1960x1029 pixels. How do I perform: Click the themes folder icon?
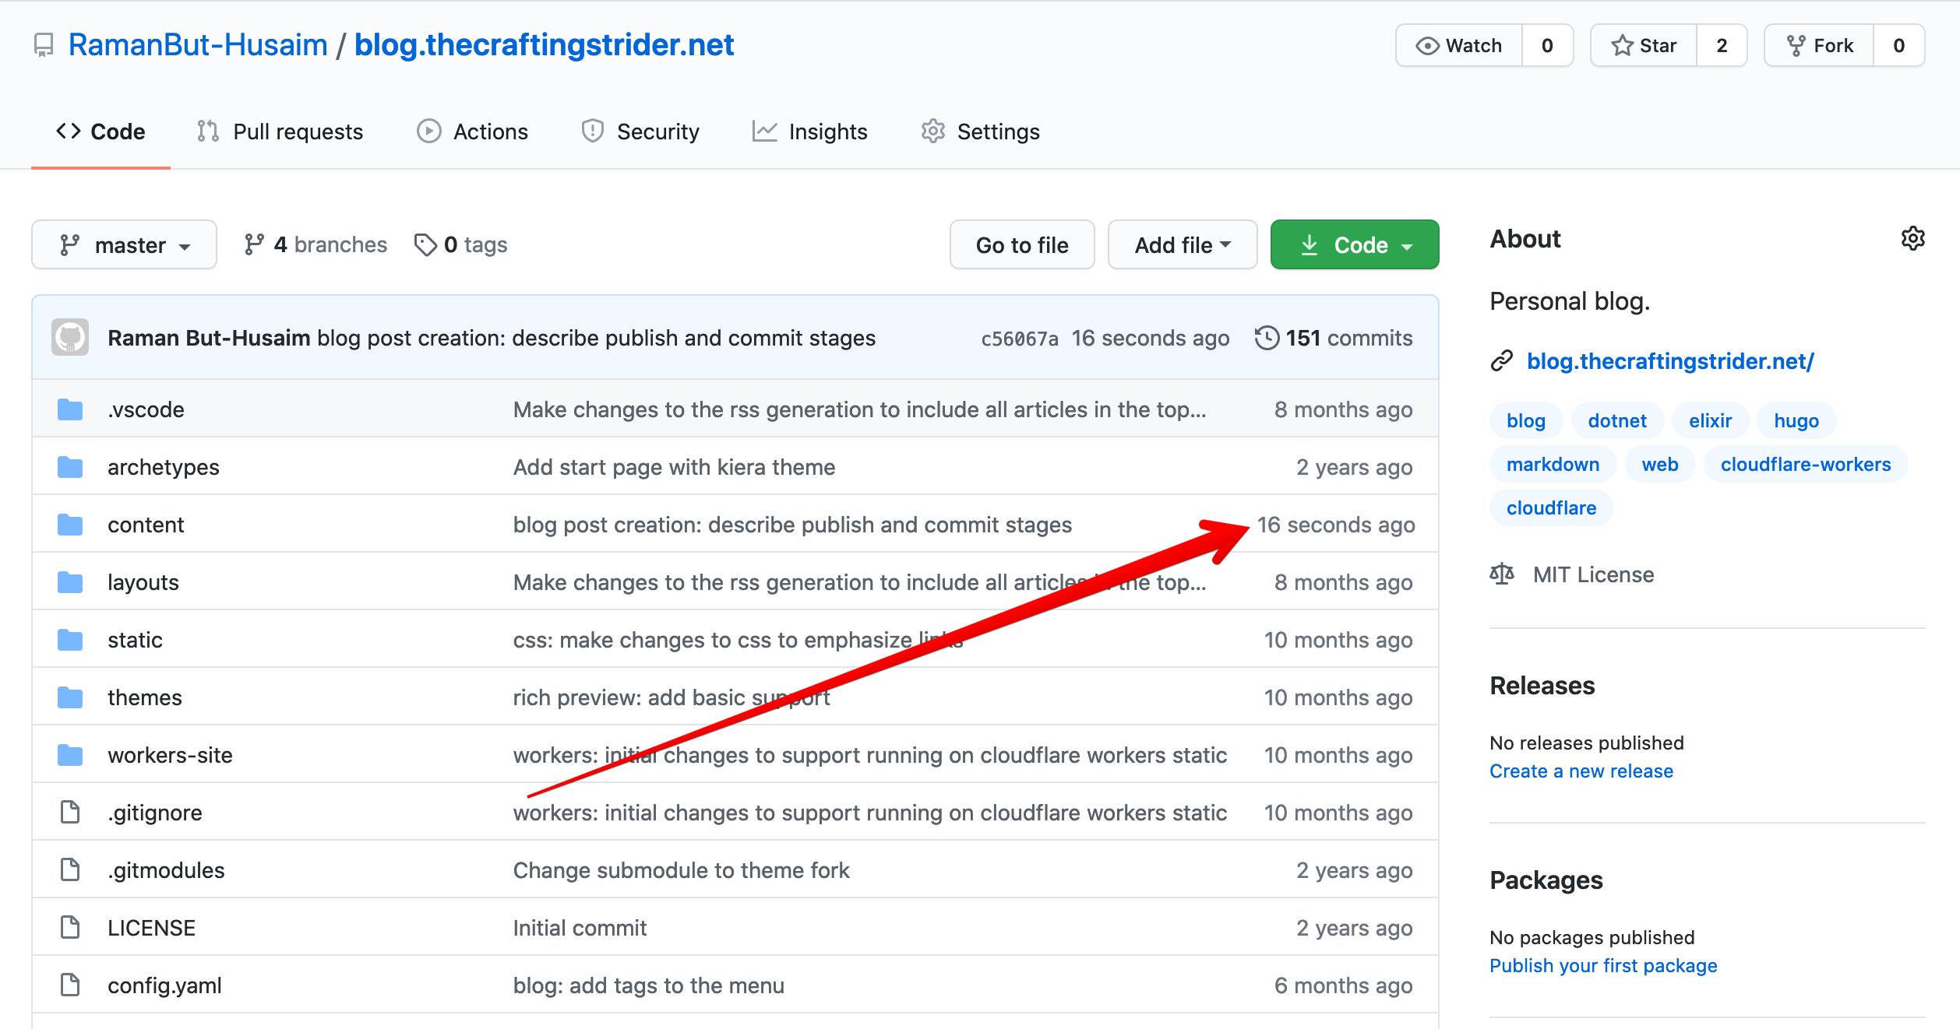tap(70, 697)
